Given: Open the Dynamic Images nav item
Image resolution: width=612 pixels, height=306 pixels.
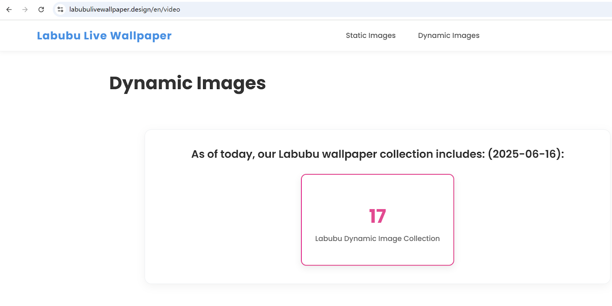Looking at the screenshot, I should coord(449,36).
